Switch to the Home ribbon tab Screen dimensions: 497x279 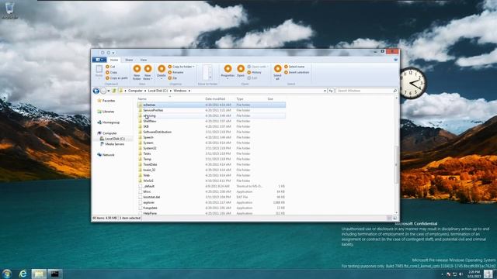114,60
